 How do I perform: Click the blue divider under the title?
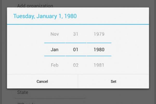pos(78,24)
